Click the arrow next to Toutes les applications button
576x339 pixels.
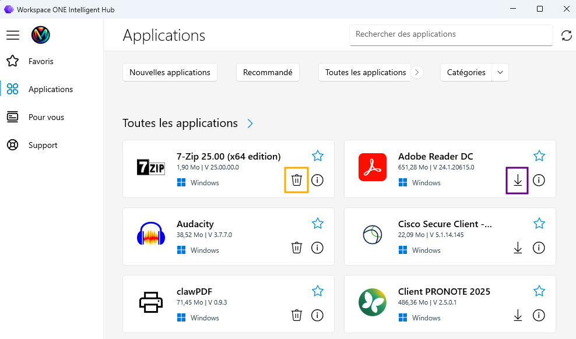[417, 72]
